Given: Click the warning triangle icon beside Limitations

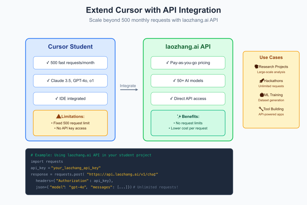Looking at the screenshot, I should pyautogui.click(x=58, y=116).
